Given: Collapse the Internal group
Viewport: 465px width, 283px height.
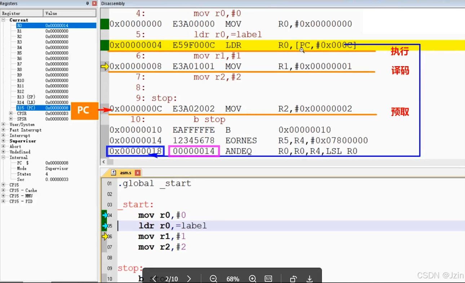Looking at the screenshot, I should coord(3,157).
